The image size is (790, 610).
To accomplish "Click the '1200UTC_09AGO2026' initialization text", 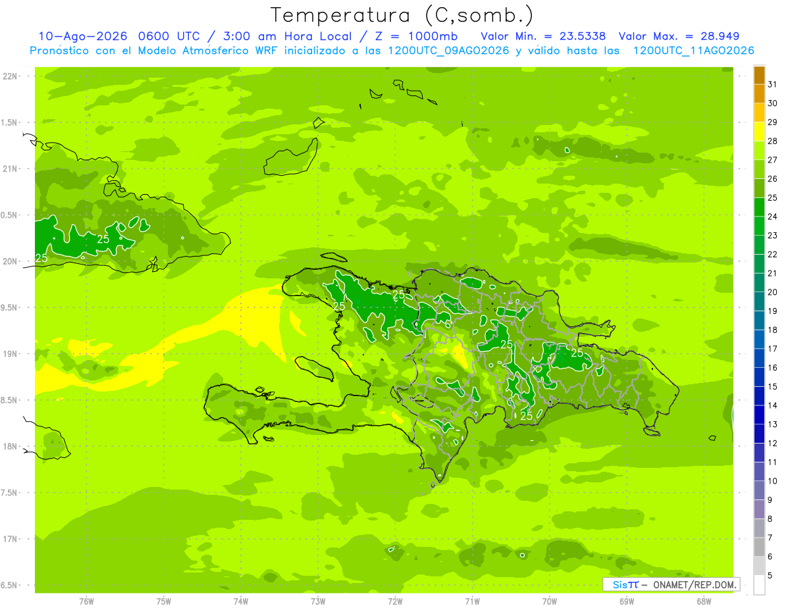I will coord(450,51).
